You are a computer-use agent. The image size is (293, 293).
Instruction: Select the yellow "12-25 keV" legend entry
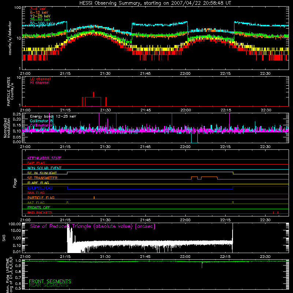pyautogui.click(x=40, y=16)
